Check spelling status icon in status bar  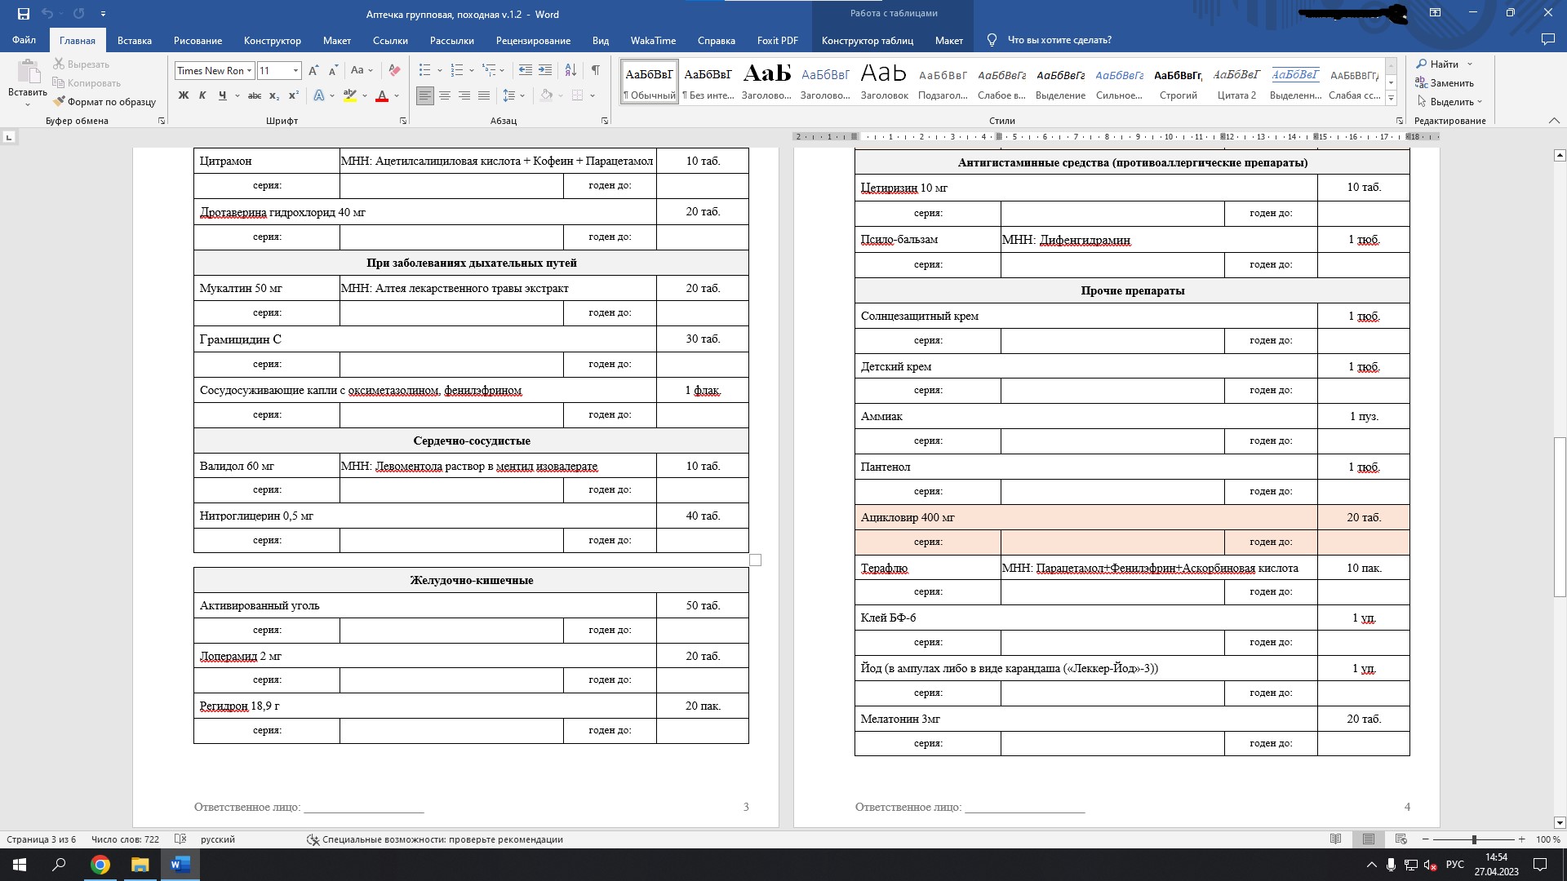click(x=180, y=839)
